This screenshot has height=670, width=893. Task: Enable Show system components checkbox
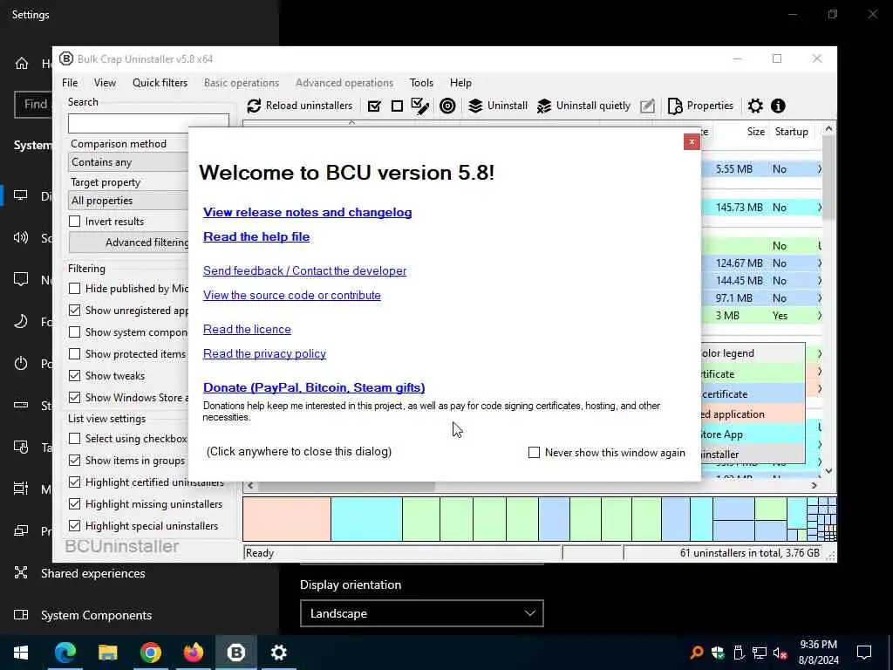point(75,332)
